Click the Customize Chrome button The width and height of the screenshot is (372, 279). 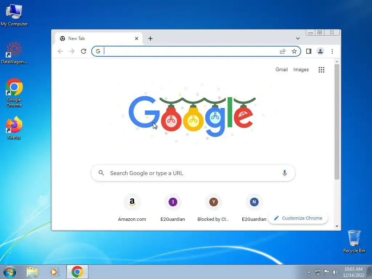tap(298, 218)
